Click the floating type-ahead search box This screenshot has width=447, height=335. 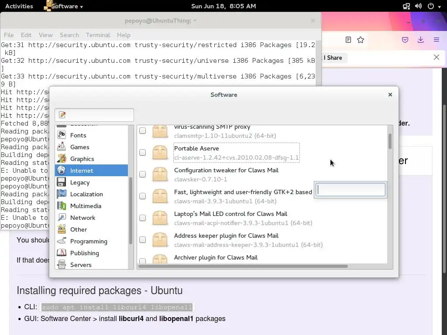point(351,190)
